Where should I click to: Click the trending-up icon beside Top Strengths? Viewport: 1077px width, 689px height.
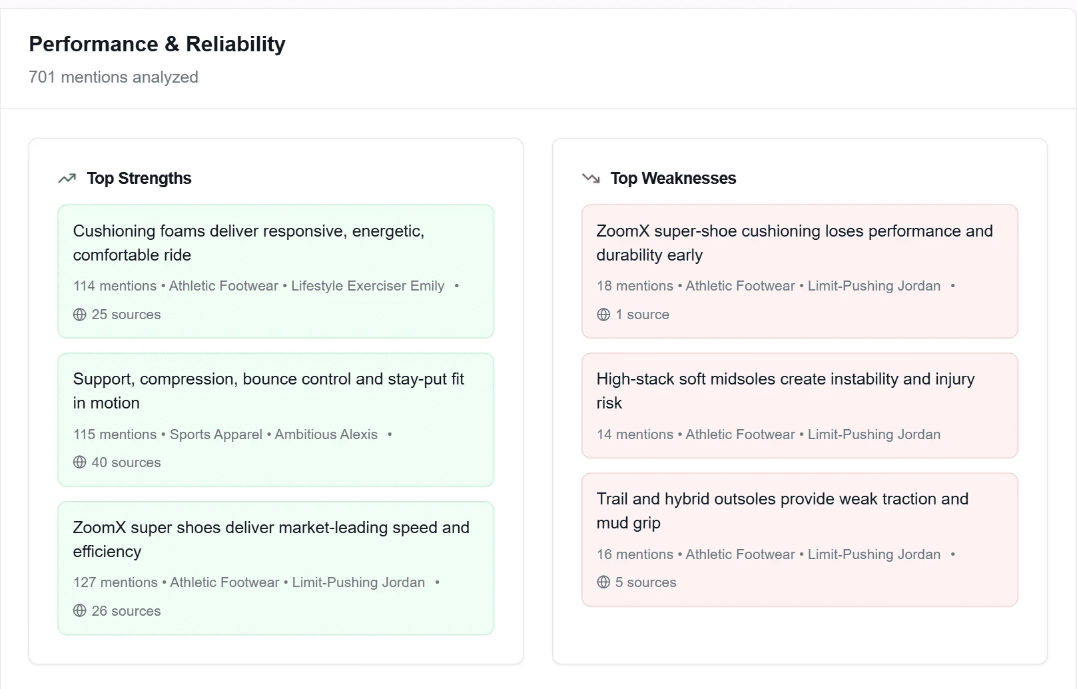tap(67, 179)
